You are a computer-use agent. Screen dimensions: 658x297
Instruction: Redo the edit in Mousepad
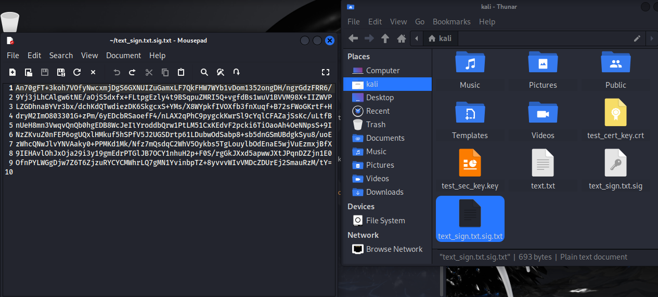[133, 72]
